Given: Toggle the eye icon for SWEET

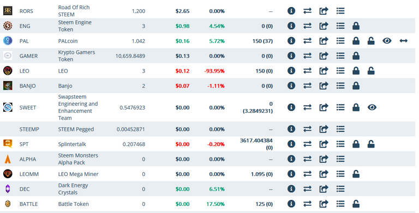Looking at the screenshot, I should point(372,107).
